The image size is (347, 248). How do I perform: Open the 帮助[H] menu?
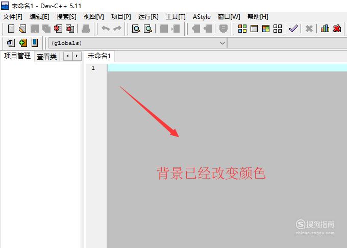(258, 17)
